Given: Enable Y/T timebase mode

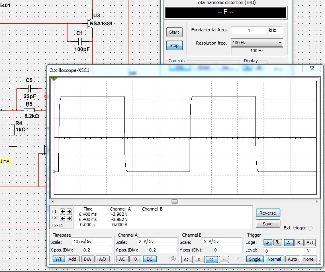Looking at the screenshot, I should click(59, 259).
